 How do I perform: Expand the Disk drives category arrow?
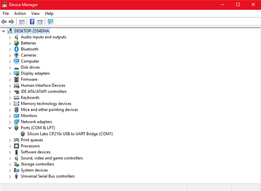[10, 67]
